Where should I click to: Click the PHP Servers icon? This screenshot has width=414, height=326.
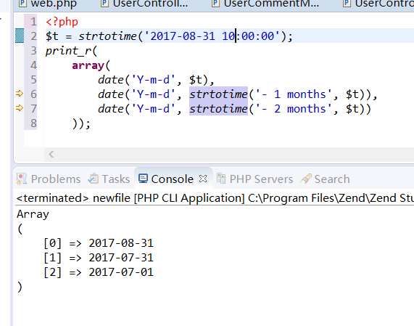pos(221,179)
